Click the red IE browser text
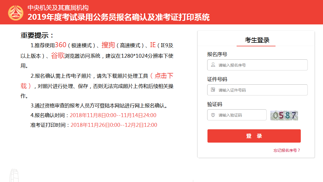323x182 pixels. 153,45
